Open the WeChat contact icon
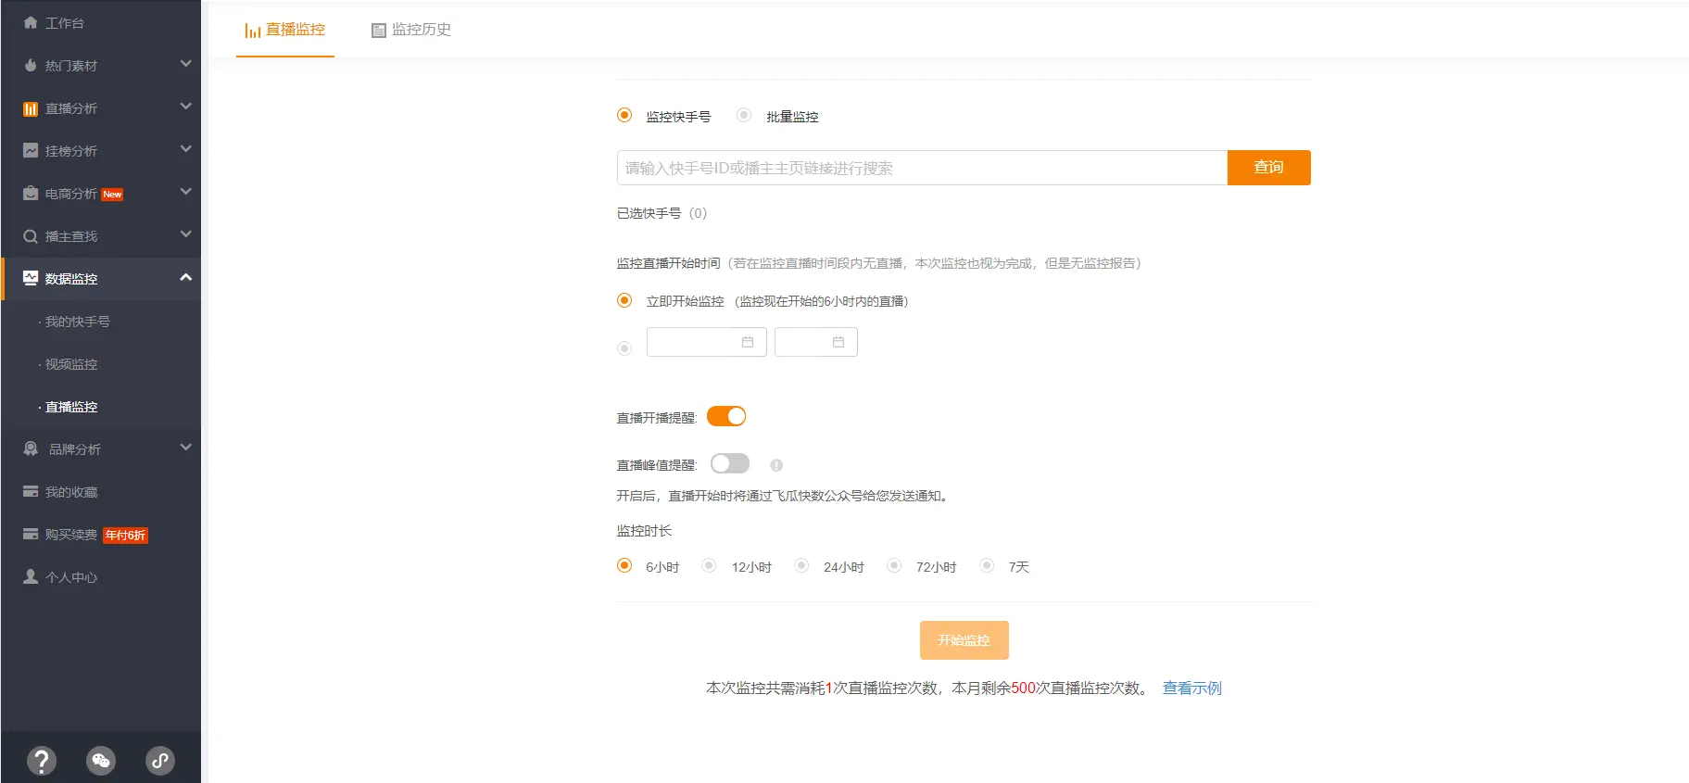 point(101,761)
